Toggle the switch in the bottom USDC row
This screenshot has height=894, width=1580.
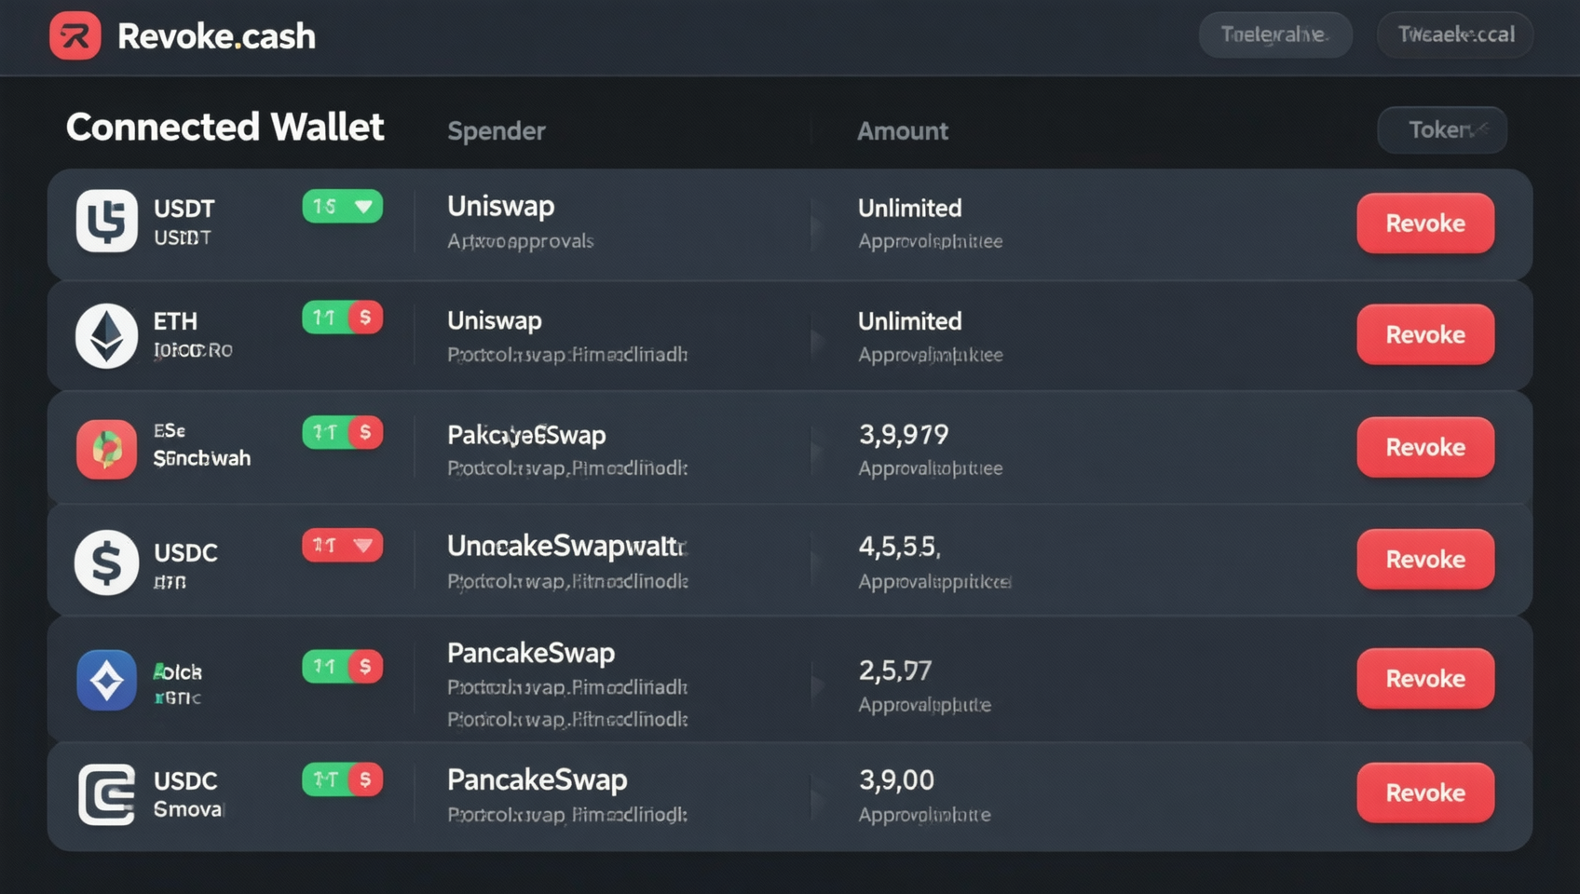coord(342,779)
